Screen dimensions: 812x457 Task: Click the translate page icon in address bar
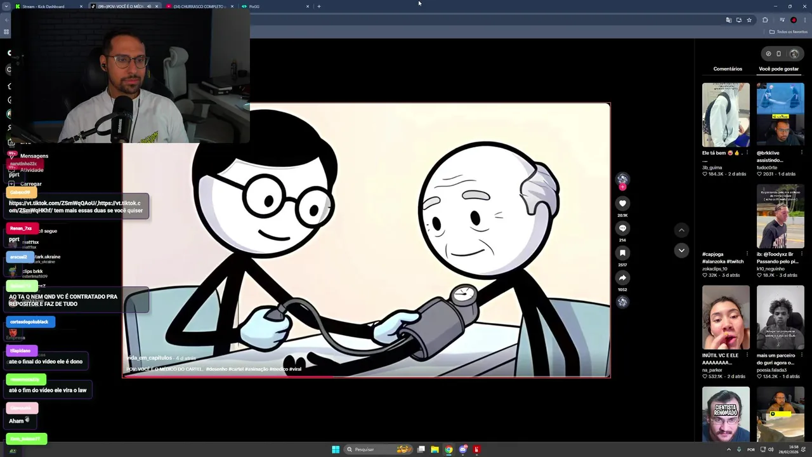pos(728,20)
